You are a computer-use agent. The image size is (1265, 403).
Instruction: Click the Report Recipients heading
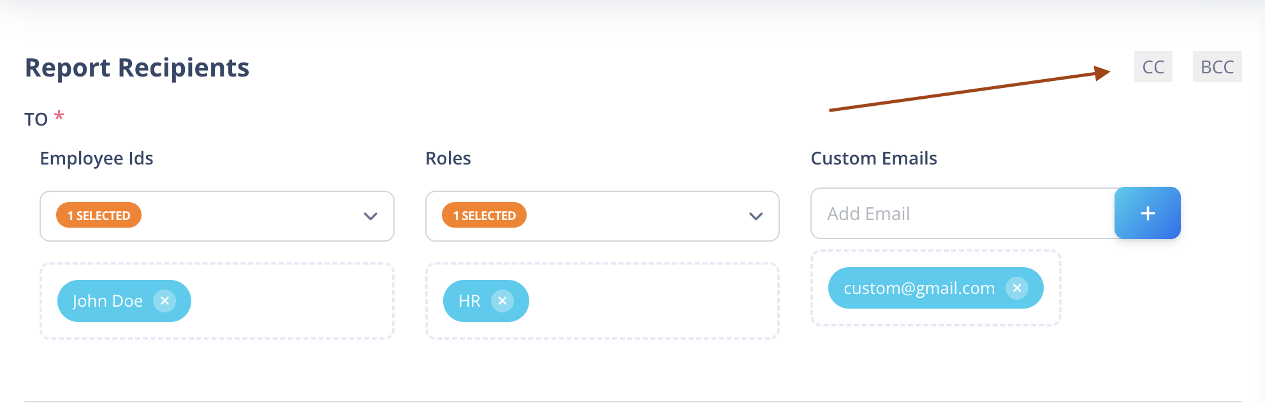[137, 68]
